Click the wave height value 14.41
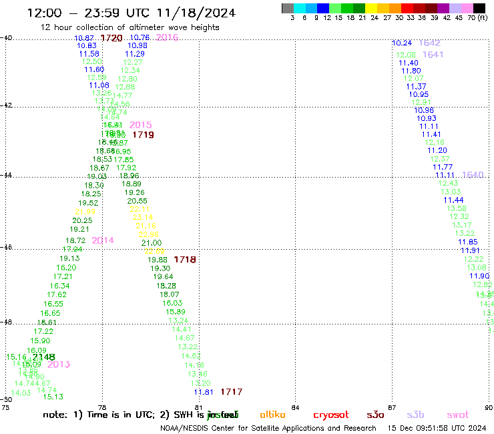The width and height of the screenshot is (494, 434). [182, 329]
